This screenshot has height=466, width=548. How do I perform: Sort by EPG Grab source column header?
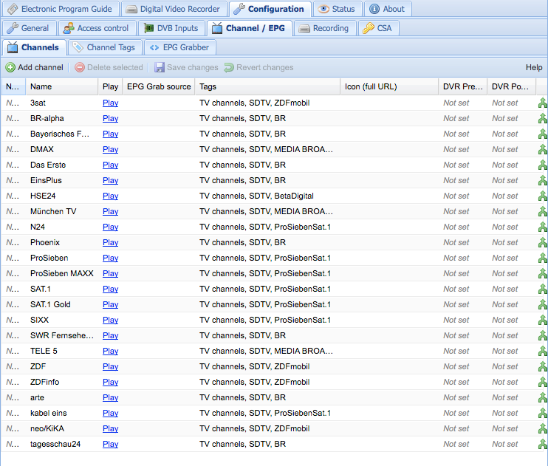pyautogui.click(x=159, y=86)
